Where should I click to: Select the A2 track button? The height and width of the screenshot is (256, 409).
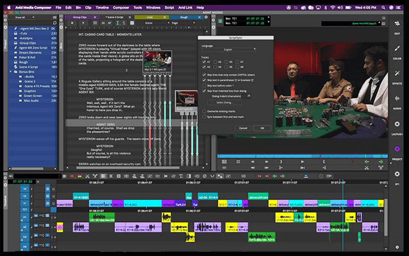25,227
